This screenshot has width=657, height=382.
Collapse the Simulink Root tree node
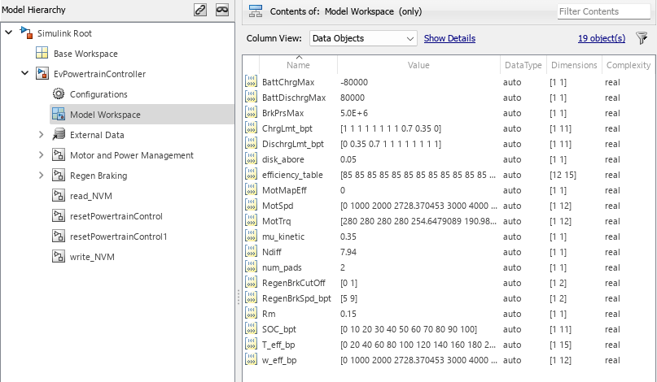coord(9,33)
